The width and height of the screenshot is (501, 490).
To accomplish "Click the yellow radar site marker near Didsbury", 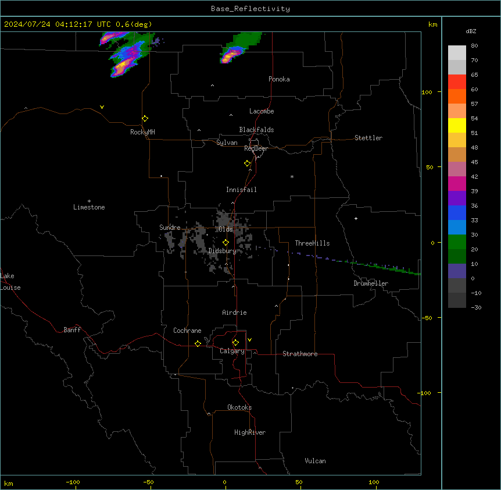I will 226,243.
